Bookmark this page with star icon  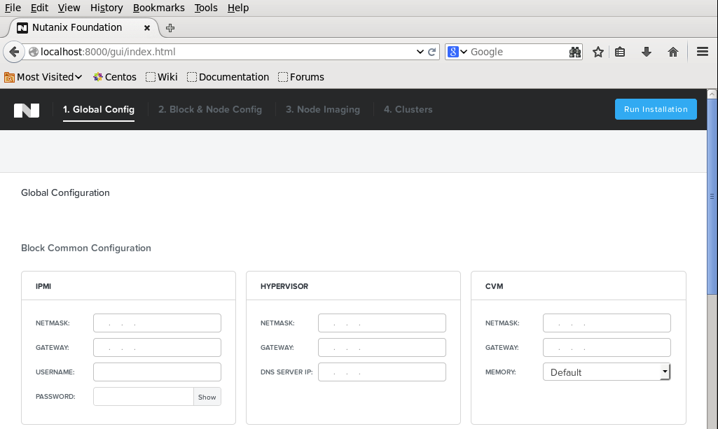(598, 52)
